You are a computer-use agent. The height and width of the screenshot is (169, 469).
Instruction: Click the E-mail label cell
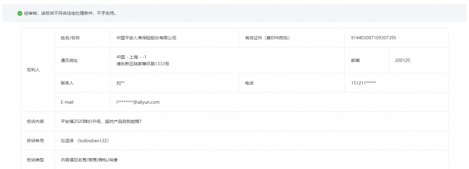(x=82, y=102)
